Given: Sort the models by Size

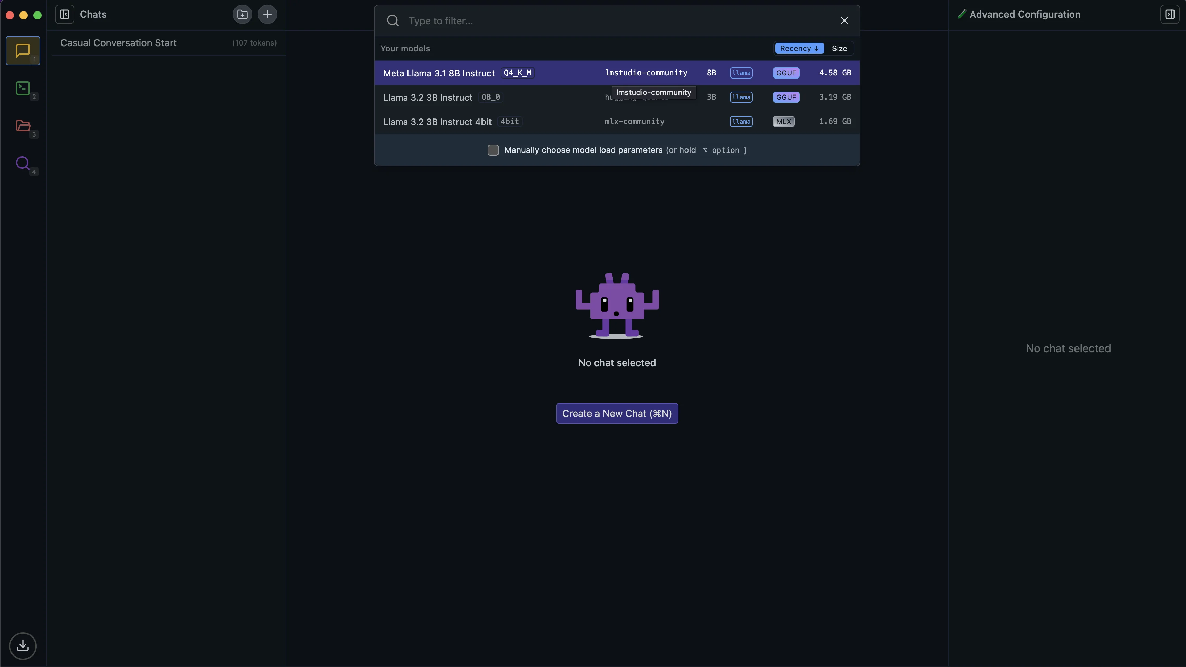Looking at the screenshot, I should tap(839, 48).
